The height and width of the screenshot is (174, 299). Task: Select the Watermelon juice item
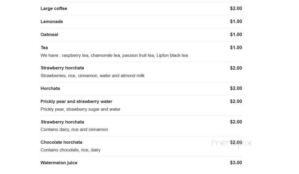[59, 163]
